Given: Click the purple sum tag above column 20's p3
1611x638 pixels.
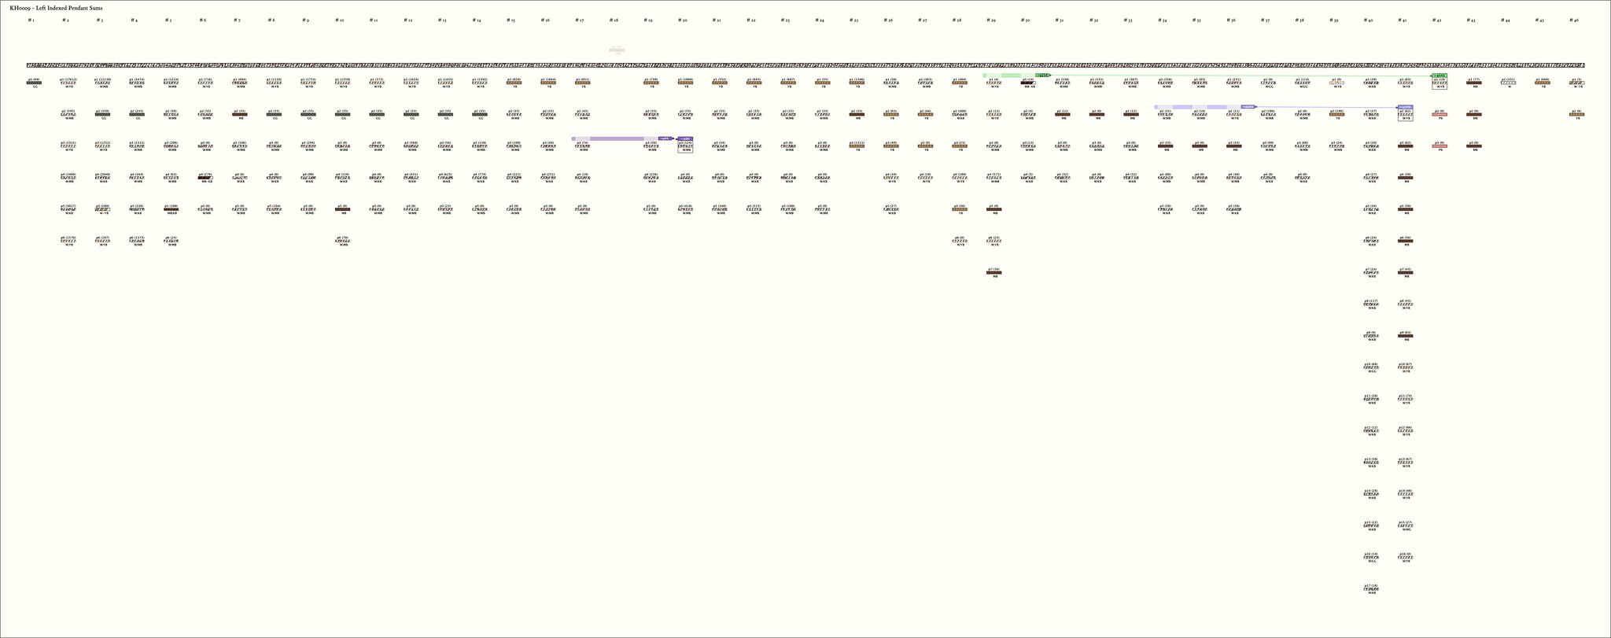Looking at the screenshot, I should [684, 138].
